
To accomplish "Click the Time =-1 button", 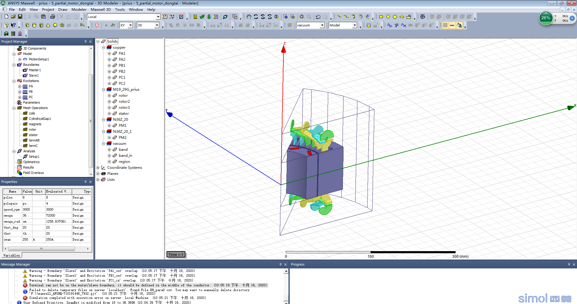I will [176, 254].
